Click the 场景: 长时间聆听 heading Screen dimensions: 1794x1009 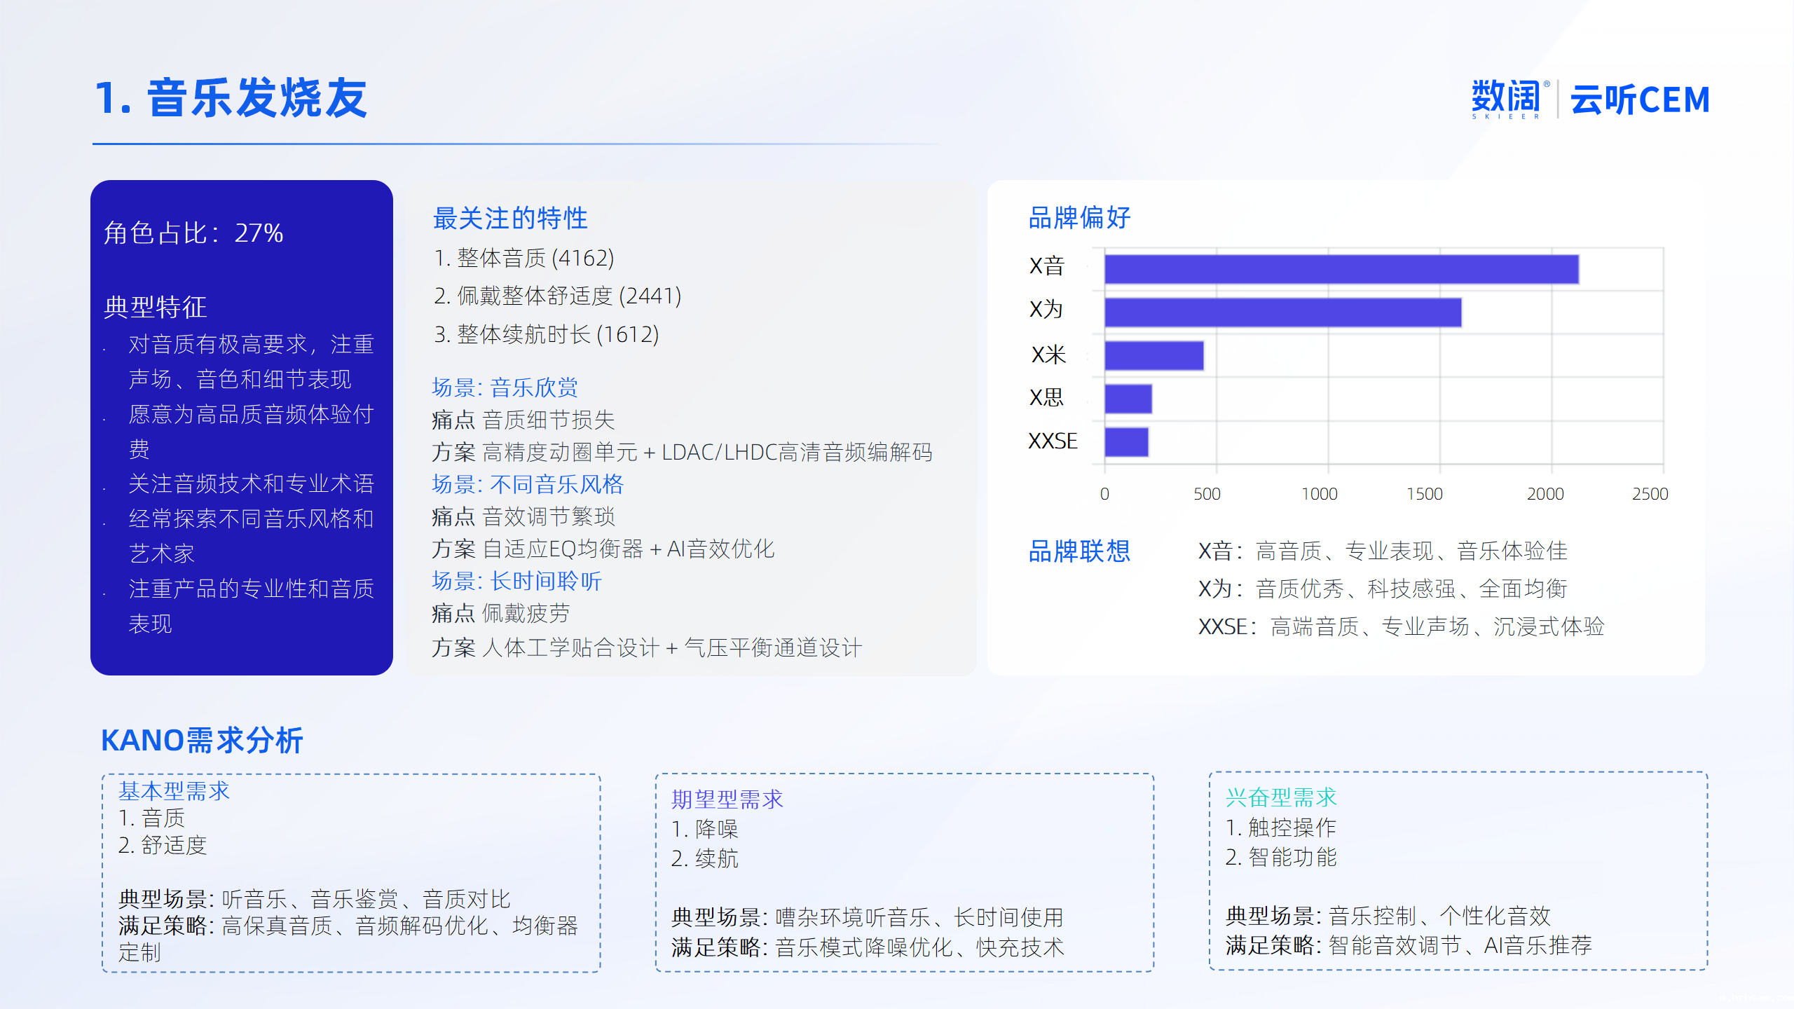click(516, 580)
